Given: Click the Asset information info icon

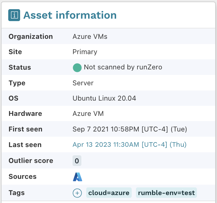Looking at the screenshot, I should (14, 15).
